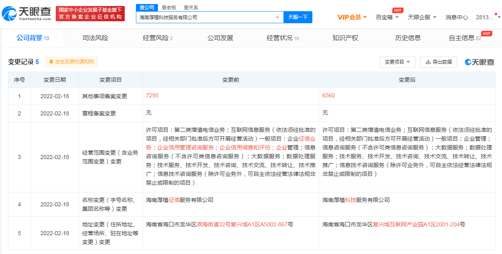Select the 经营状况 tab
Image resolution: width=502 pixels, height=254 pixels.
click(282, 38)
